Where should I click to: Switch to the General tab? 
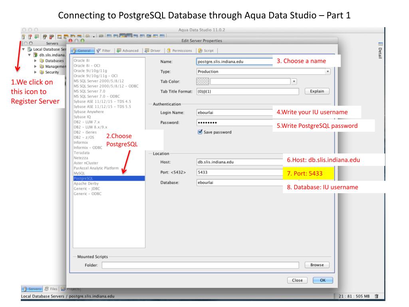point(82,51)
